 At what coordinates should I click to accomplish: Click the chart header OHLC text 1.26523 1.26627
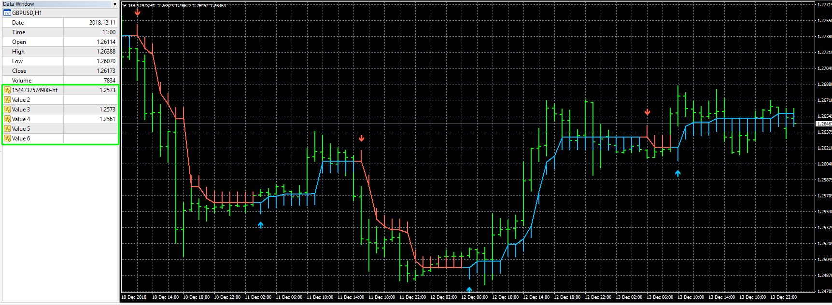point(174,6)
